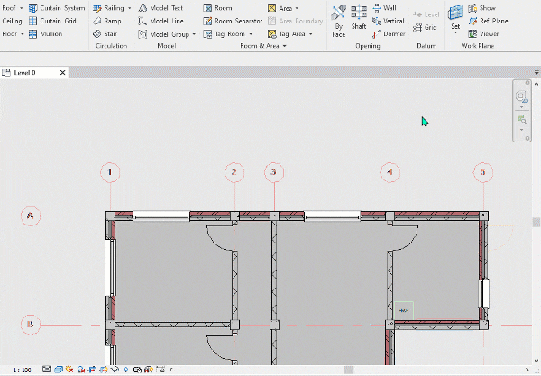Toggle Reveal Constraints in view control bar
541x376 pixels.
click(x=160, y=370)
